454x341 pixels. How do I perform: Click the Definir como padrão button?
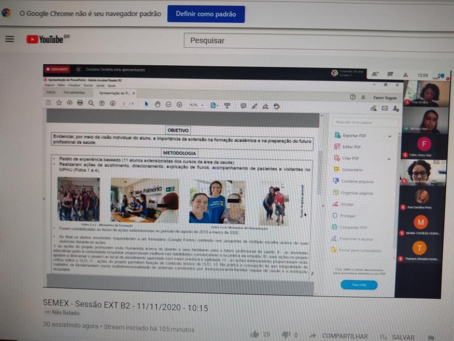[x=206, y=14]
